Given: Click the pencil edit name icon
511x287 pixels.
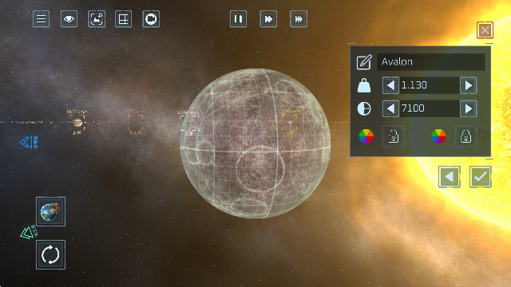Looking at the screenshot, I should (364, 62).
